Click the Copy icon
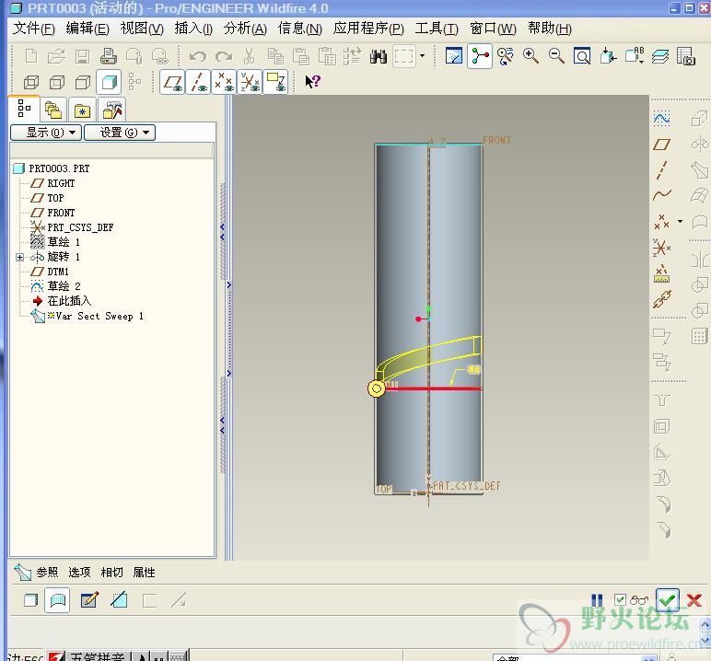Viewport: 711px width, 661px height. [x=274, y=56]
